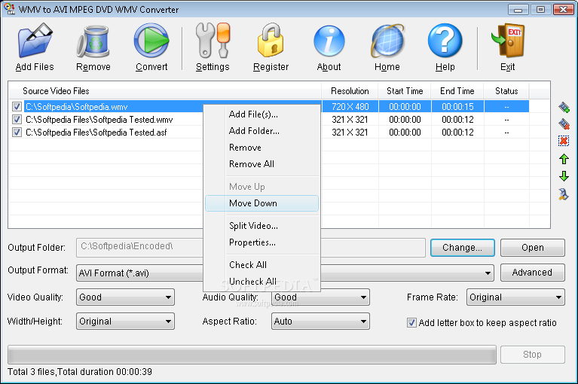Open the About info icon
578x384 pixels.
pos(329,41)
